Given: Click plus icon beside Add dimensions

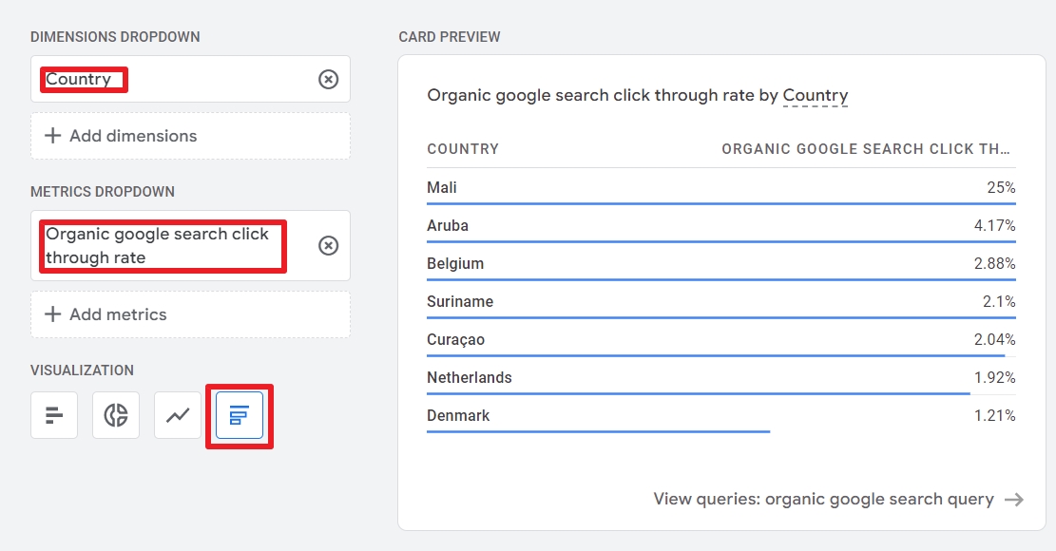Looking at the screenshot, I should (52, 136).
